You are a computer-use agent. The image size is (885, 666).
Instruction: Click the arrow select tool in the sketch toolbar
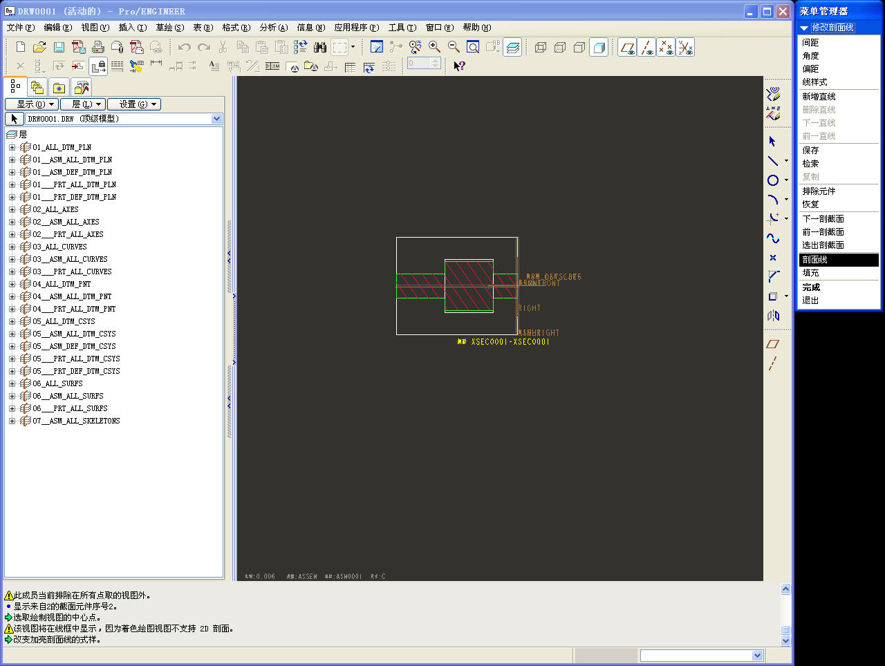click(773, 141)
